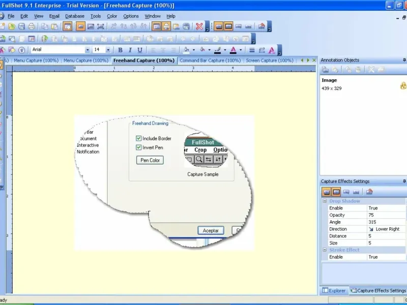Click the Direction value Lower Right
407x305 pixels.
click(x=386, y=229)
